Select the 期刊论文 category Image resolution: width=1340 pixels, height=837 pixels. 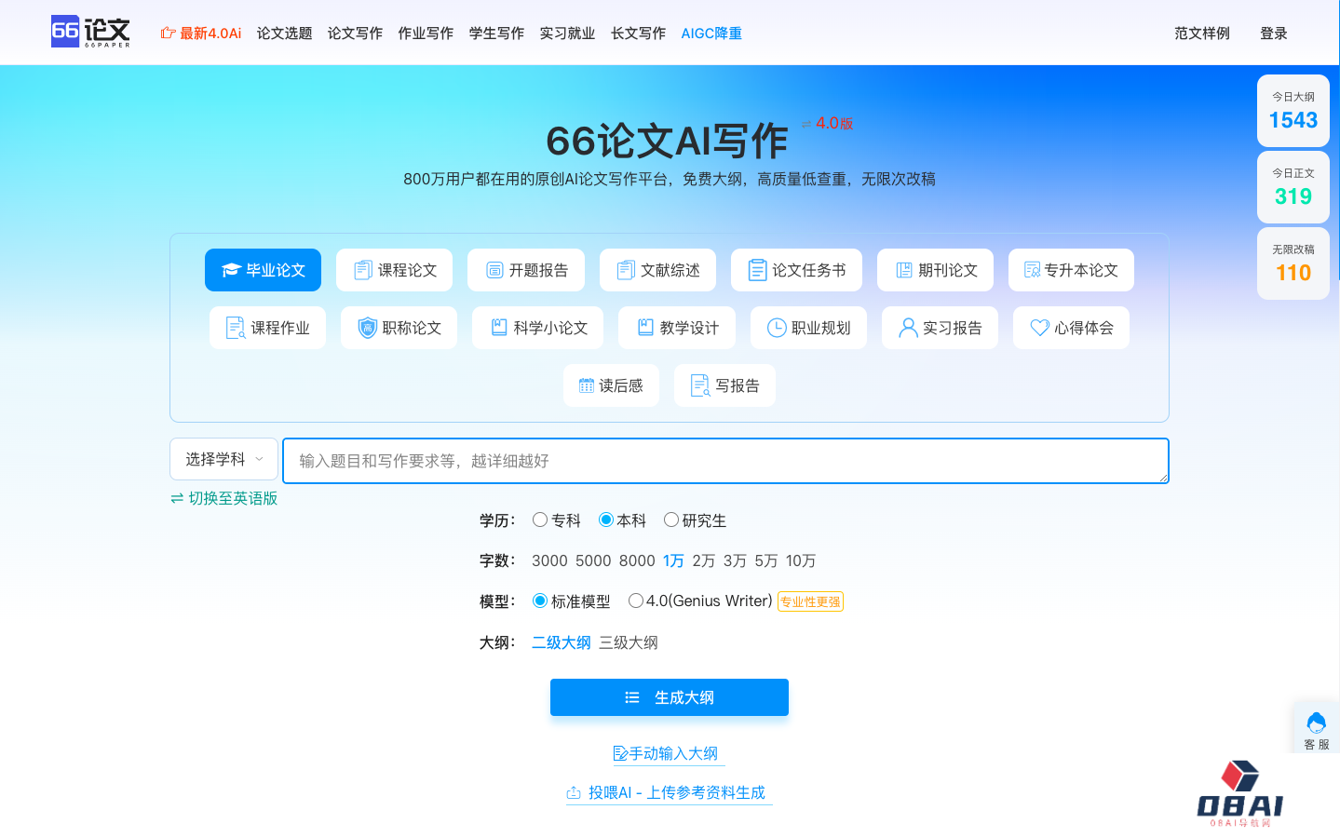[x=935, y=269]
